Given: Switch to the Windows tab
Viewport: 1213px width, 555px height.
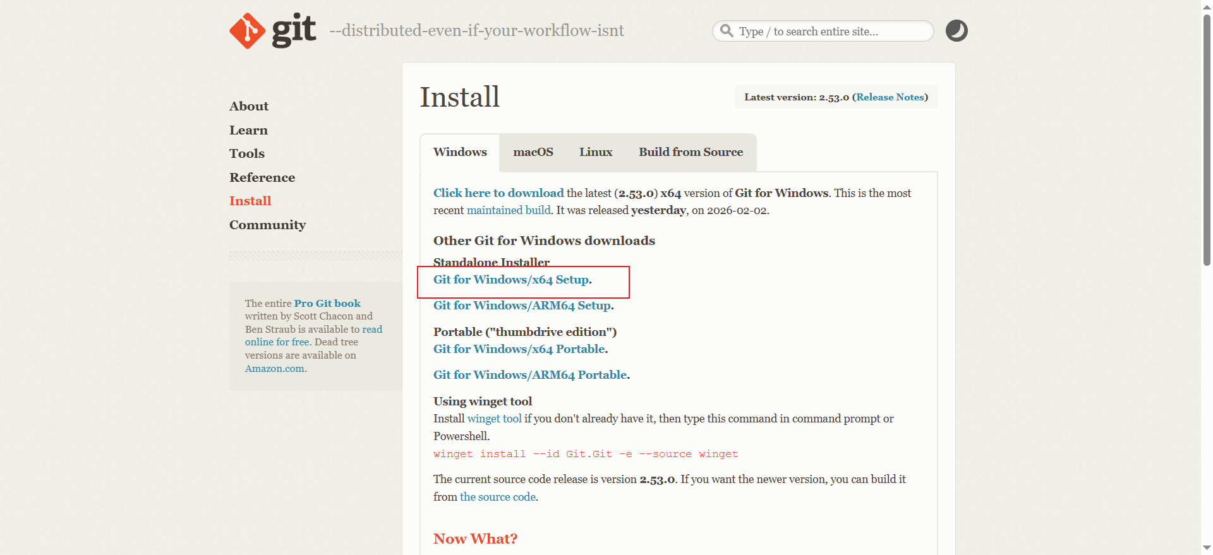Looking at the screenshot, I should [x=460, y=152].
